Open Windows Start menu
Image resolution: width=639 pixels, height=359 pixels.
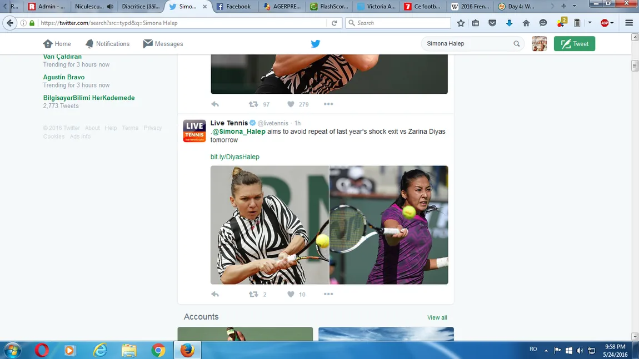pos(12,350)
